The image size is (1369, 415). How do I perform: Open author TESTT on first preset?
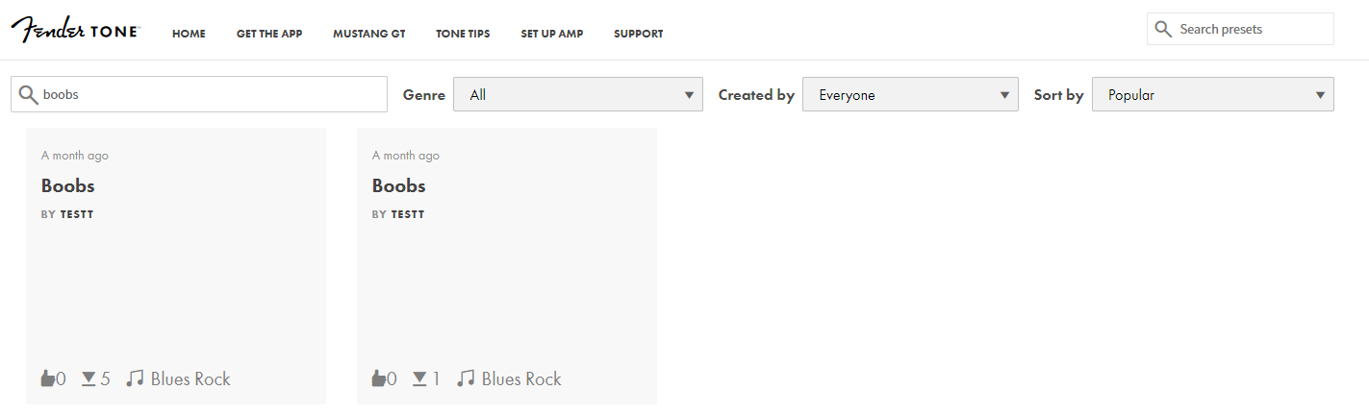(x=77, y=214)
